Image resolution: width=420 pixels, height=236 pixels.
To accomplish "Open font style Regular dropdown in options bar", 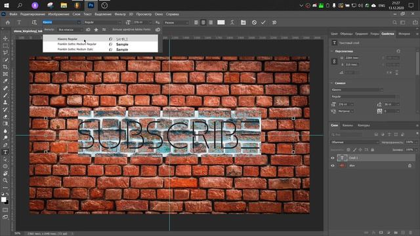I will (119, 22).
